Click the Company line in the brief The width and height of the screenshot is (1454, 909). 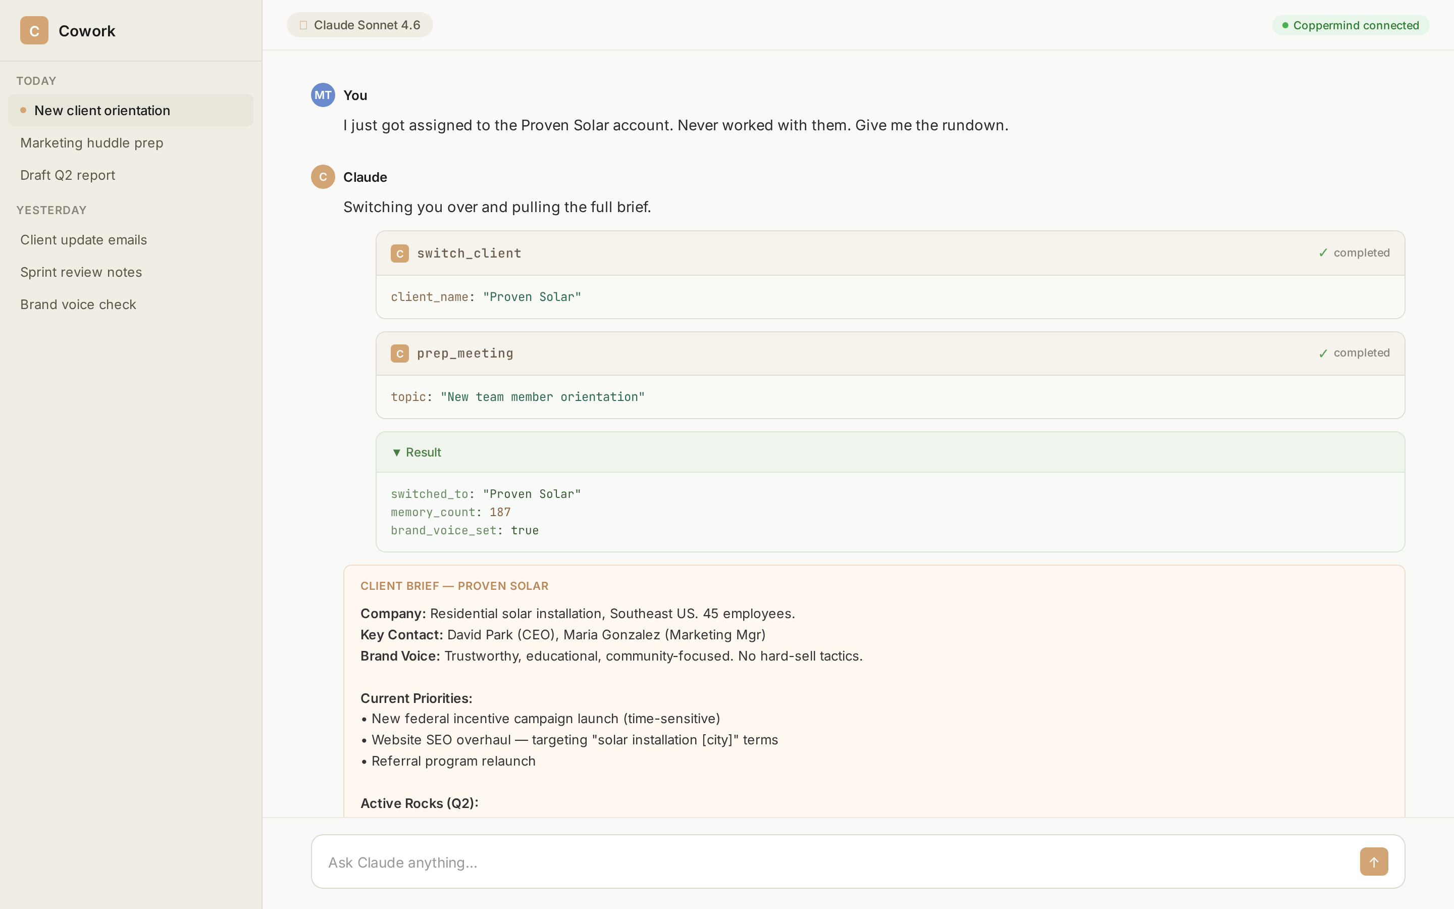[578, 614]
